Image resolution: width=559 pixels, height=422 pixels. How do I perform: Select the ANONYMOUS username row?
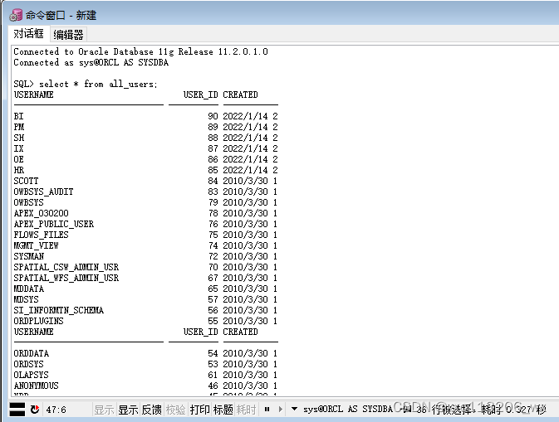pyautogui.click(x=36, y=386)
